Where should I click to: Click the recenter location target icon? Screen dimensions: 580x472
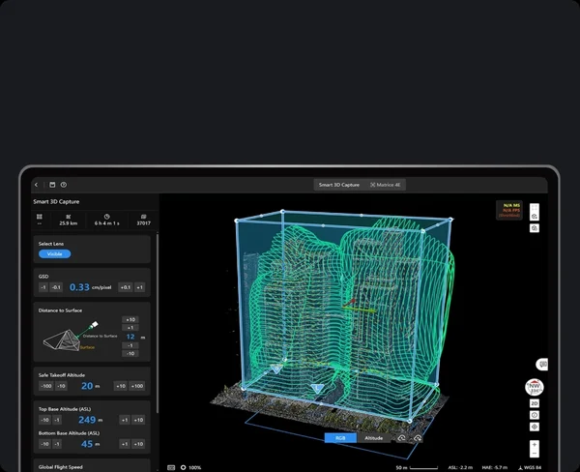[x=535, y=427]
